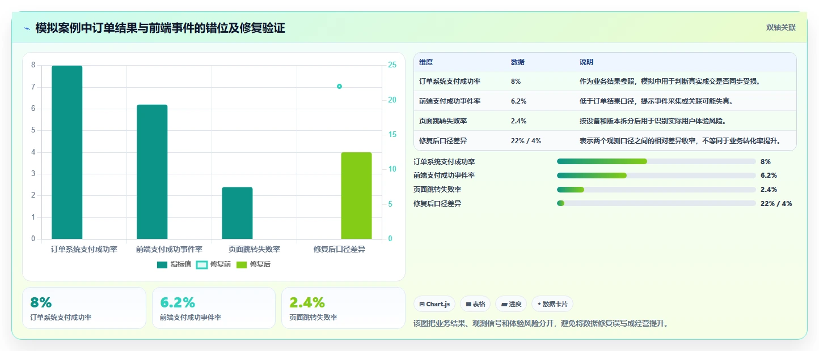Click the footer note starting 该图把业务结果
The image size is (819, 351).
(x=542, y=324)
